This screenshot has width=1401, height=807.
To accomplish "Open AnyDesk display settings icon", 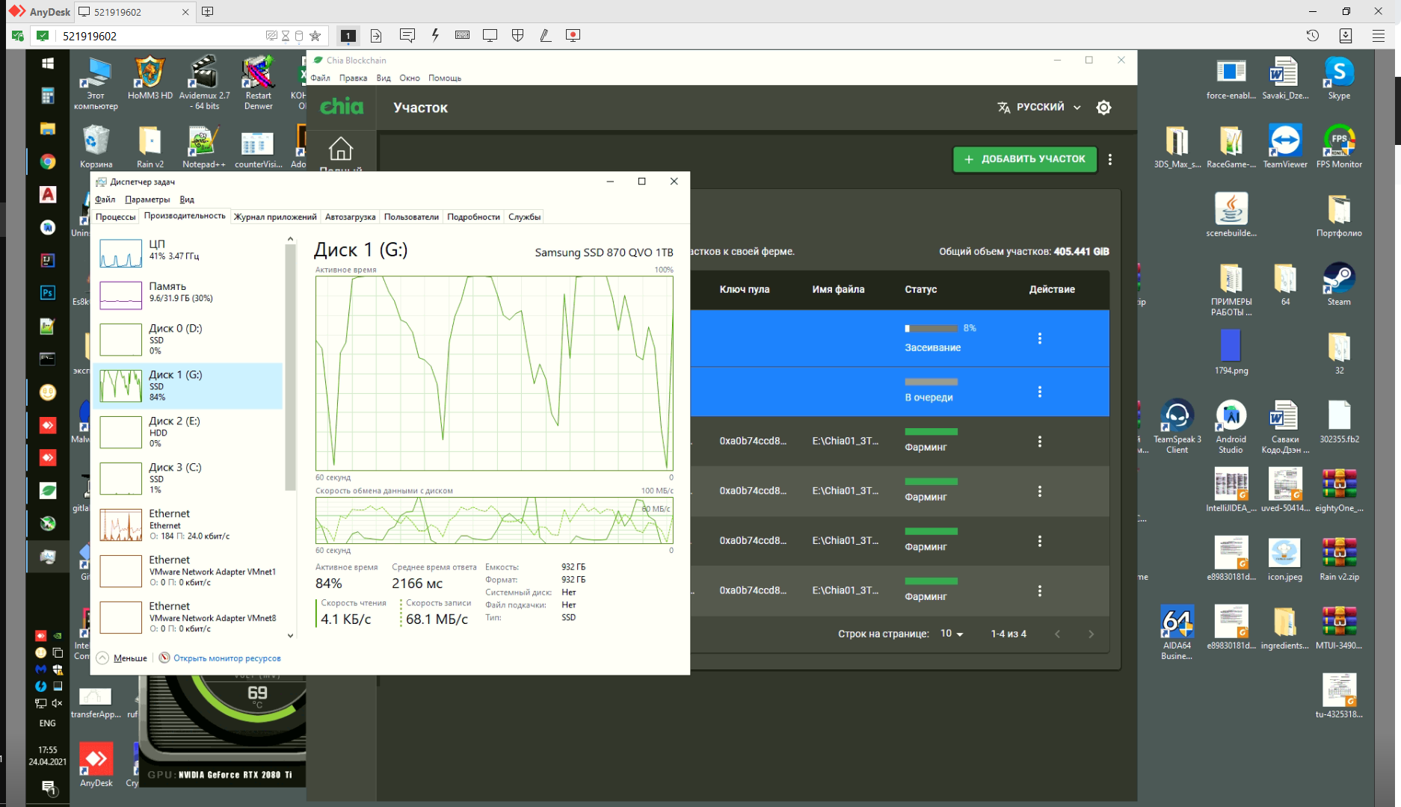I will 490,36.
